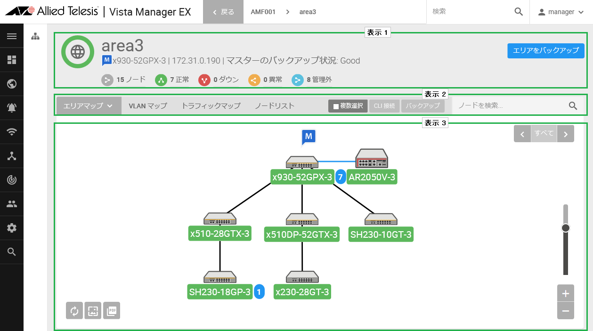Filter by 7 正常 status

(x=172, y=80)
